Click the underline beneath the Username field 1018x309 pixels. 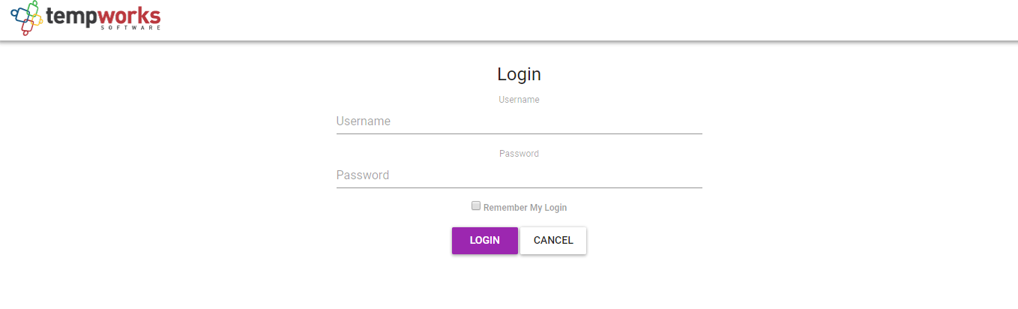point(519,133)
